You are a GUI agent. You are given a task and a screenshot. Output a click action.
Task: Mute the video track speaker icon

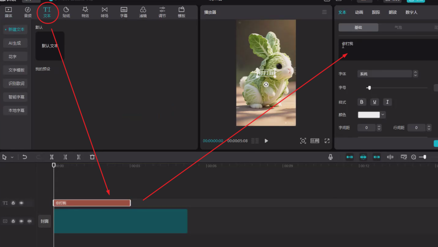(29, 221)
